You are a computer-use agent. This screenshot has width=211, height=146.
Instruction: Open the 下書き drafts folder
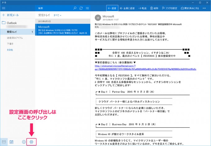(x=10, y=44)
